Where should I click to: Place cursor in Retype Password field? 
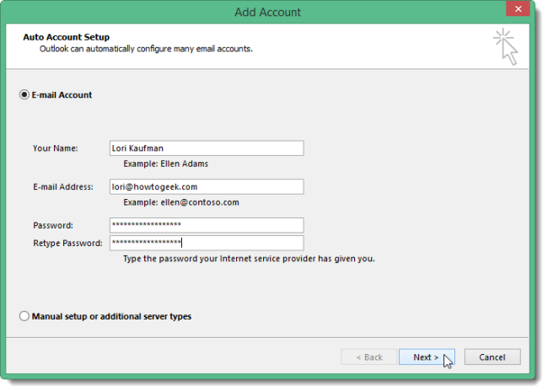click(x=207, y=243)
